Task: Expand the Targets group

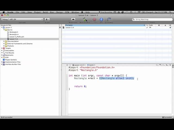Action: pyautogui.click(x=2, y=48)
